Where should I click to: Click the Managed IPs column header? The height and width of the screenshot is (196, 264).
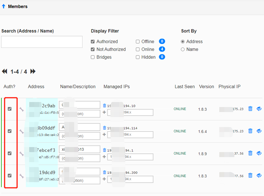(116, 86)
